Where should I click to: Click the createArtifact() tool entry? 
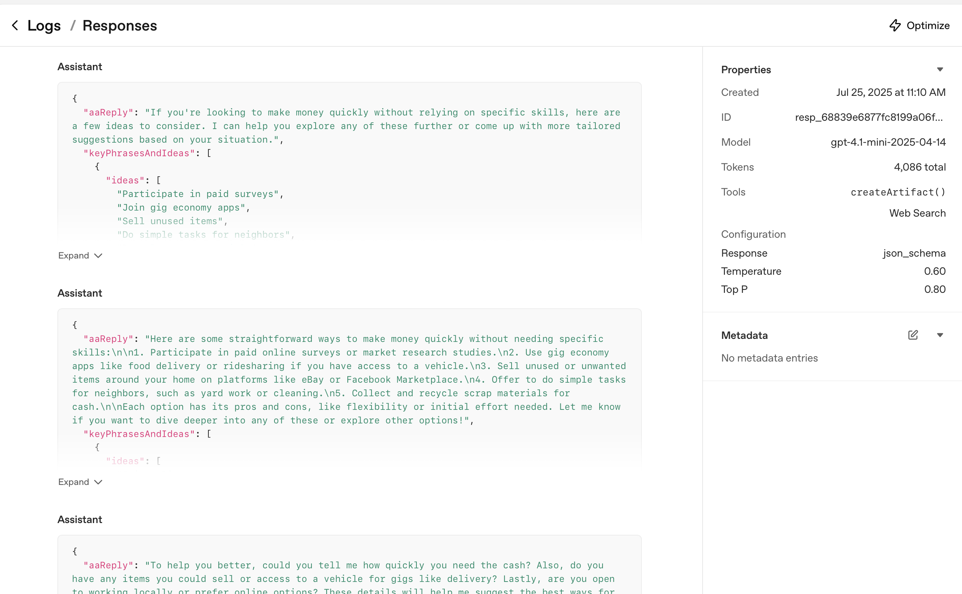897,192
